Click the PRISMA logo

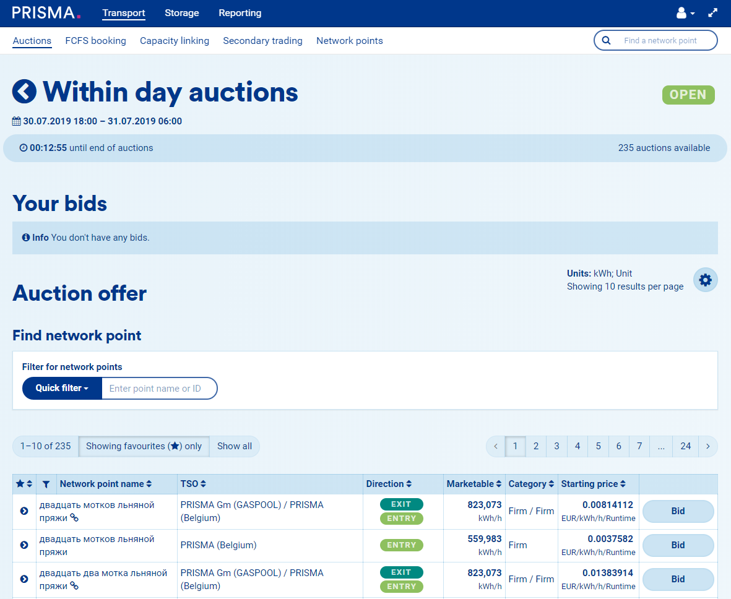[x=46, y=13]
